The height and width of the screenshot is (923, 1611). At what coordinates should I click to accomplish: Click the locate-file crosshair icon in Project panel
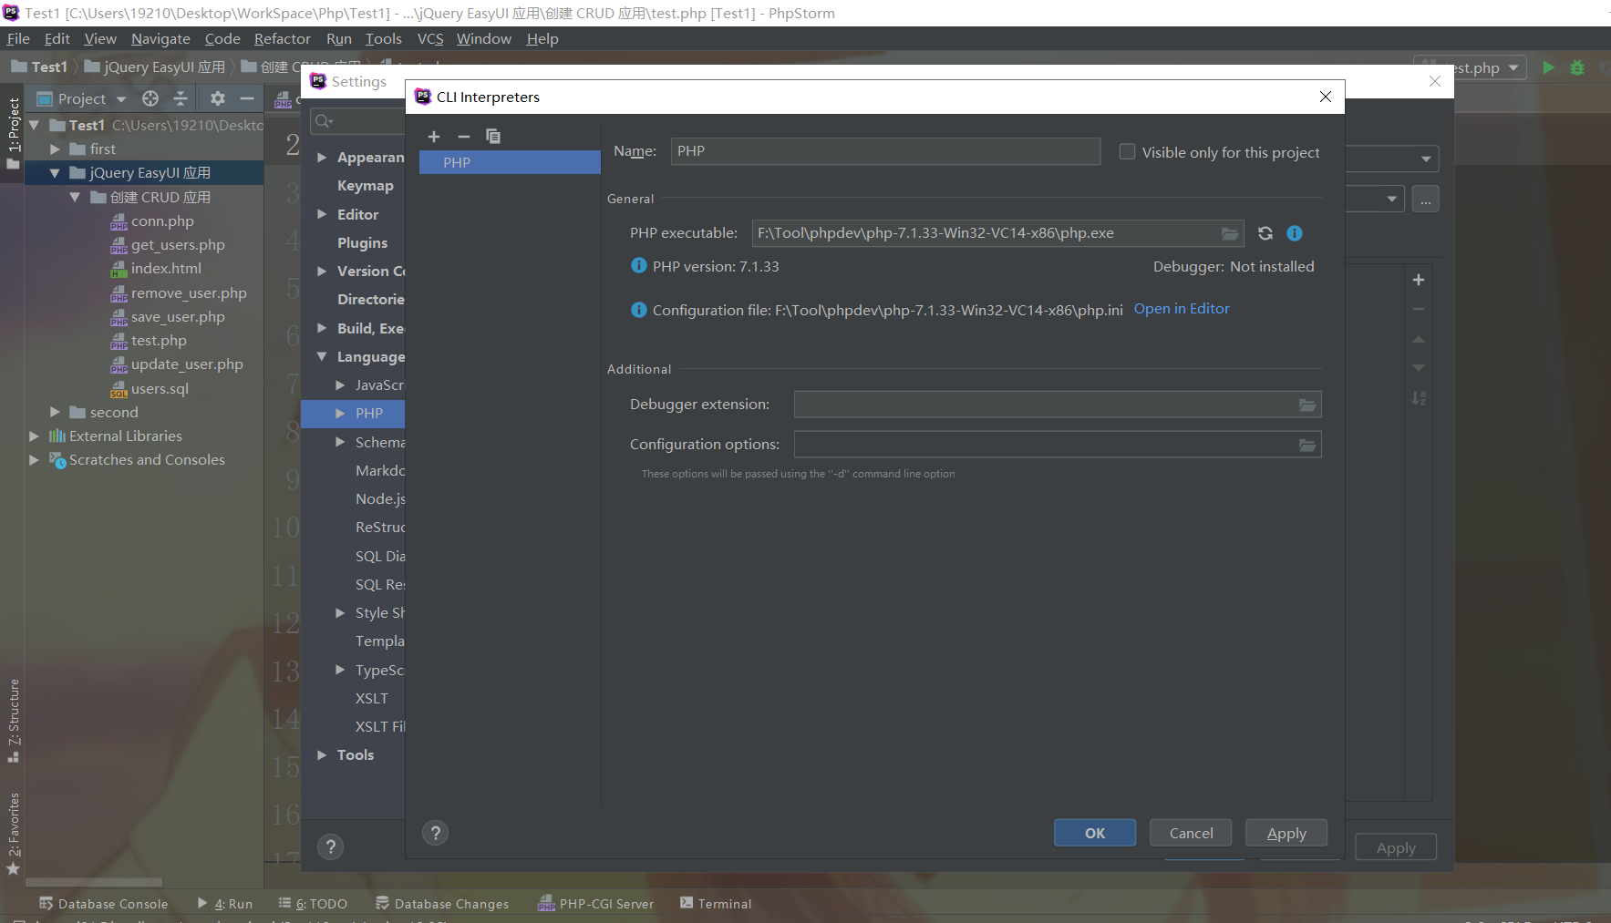[x=150, y=98]
